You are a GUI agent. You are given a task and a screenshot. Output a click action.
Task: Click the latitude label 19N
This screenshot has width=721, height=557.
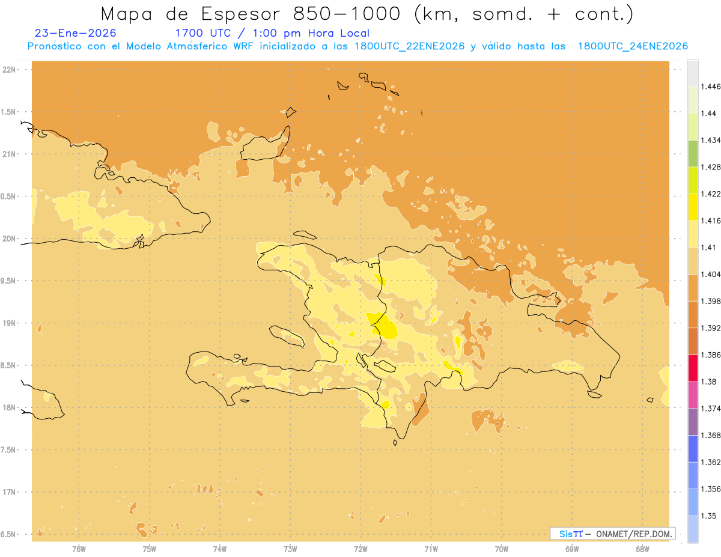10,323
